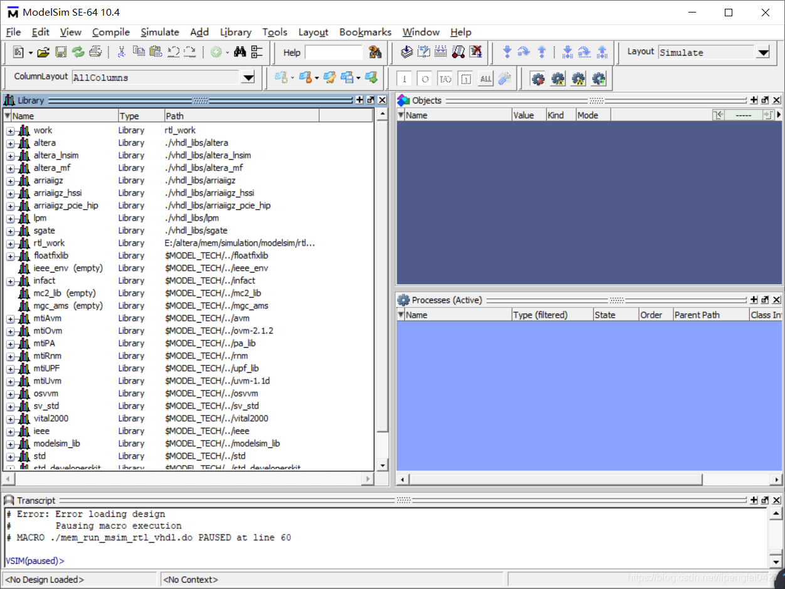Click the last gear icon with green mark
785x589 pixels.
pos(599,79)
